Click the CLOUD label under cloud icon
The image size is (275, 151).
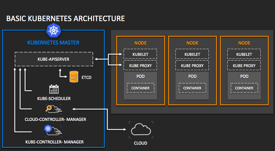(141, 143)
